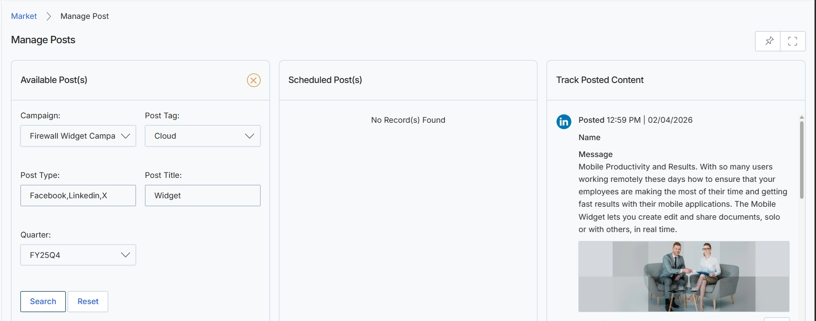Go to the Market breadcrumb link
This screenshot has height=321, width=816.
(24, 16)
